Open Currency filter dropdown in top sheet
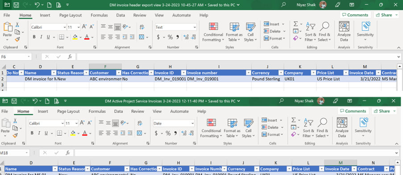Screen dimensions: 403x175 pyautogui.click(x=281, y=73)
